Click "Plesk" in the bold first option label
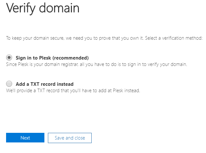The width and height of the screenshot is (206, 153). (44, 58)
